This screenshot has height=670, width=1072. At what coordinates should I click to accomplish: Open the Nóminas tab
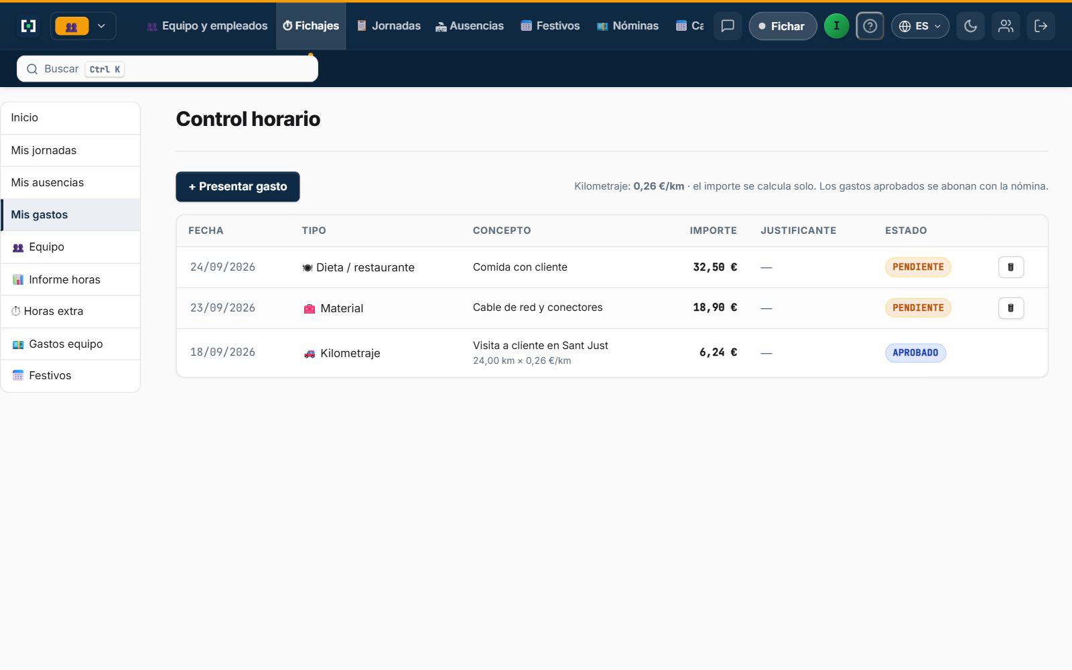628,26
